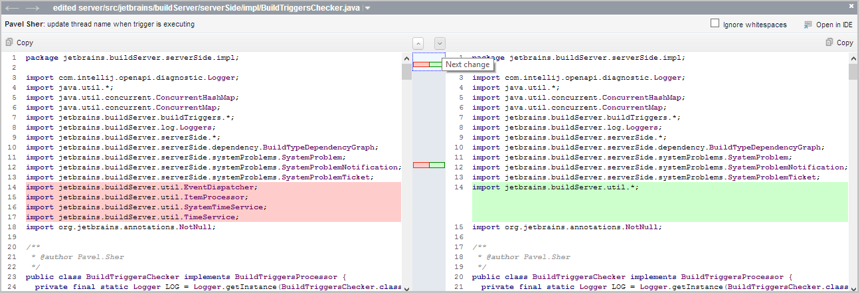860x293 pixels.
Task: Jump to next change with down chevron
Action: (440, 43)
